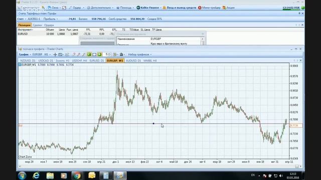The image size is (321, 180).
Task: Open the media player taskbar icon
Action: (64, 175)
